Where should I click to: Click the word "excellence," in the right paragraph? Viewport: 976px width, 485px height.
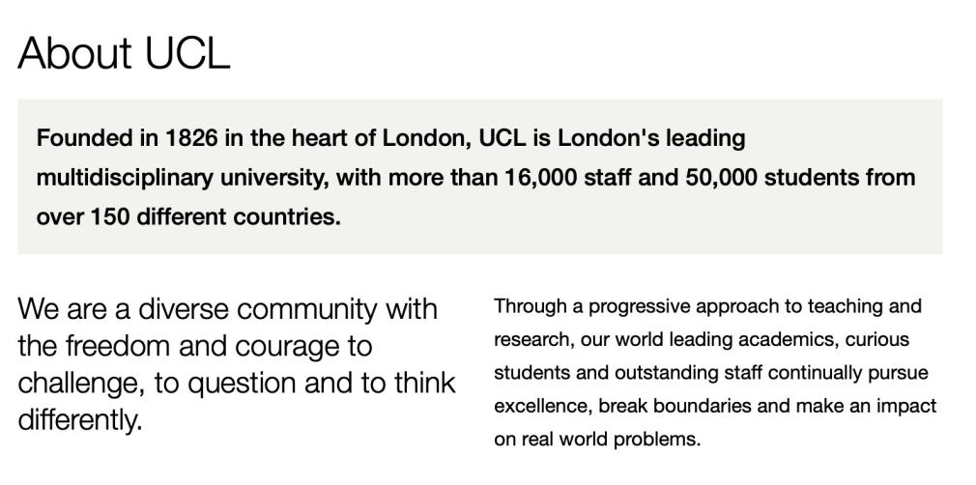point(543,407)
